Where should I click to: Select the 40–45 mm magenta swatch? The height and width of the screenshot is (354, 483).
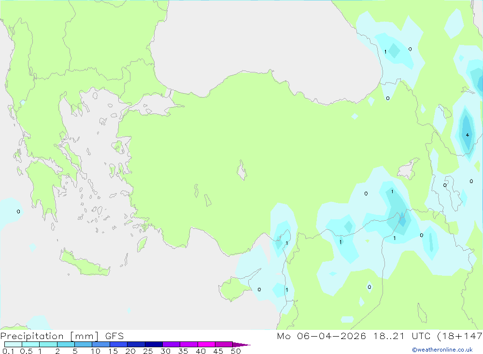[x=206, y=344]
